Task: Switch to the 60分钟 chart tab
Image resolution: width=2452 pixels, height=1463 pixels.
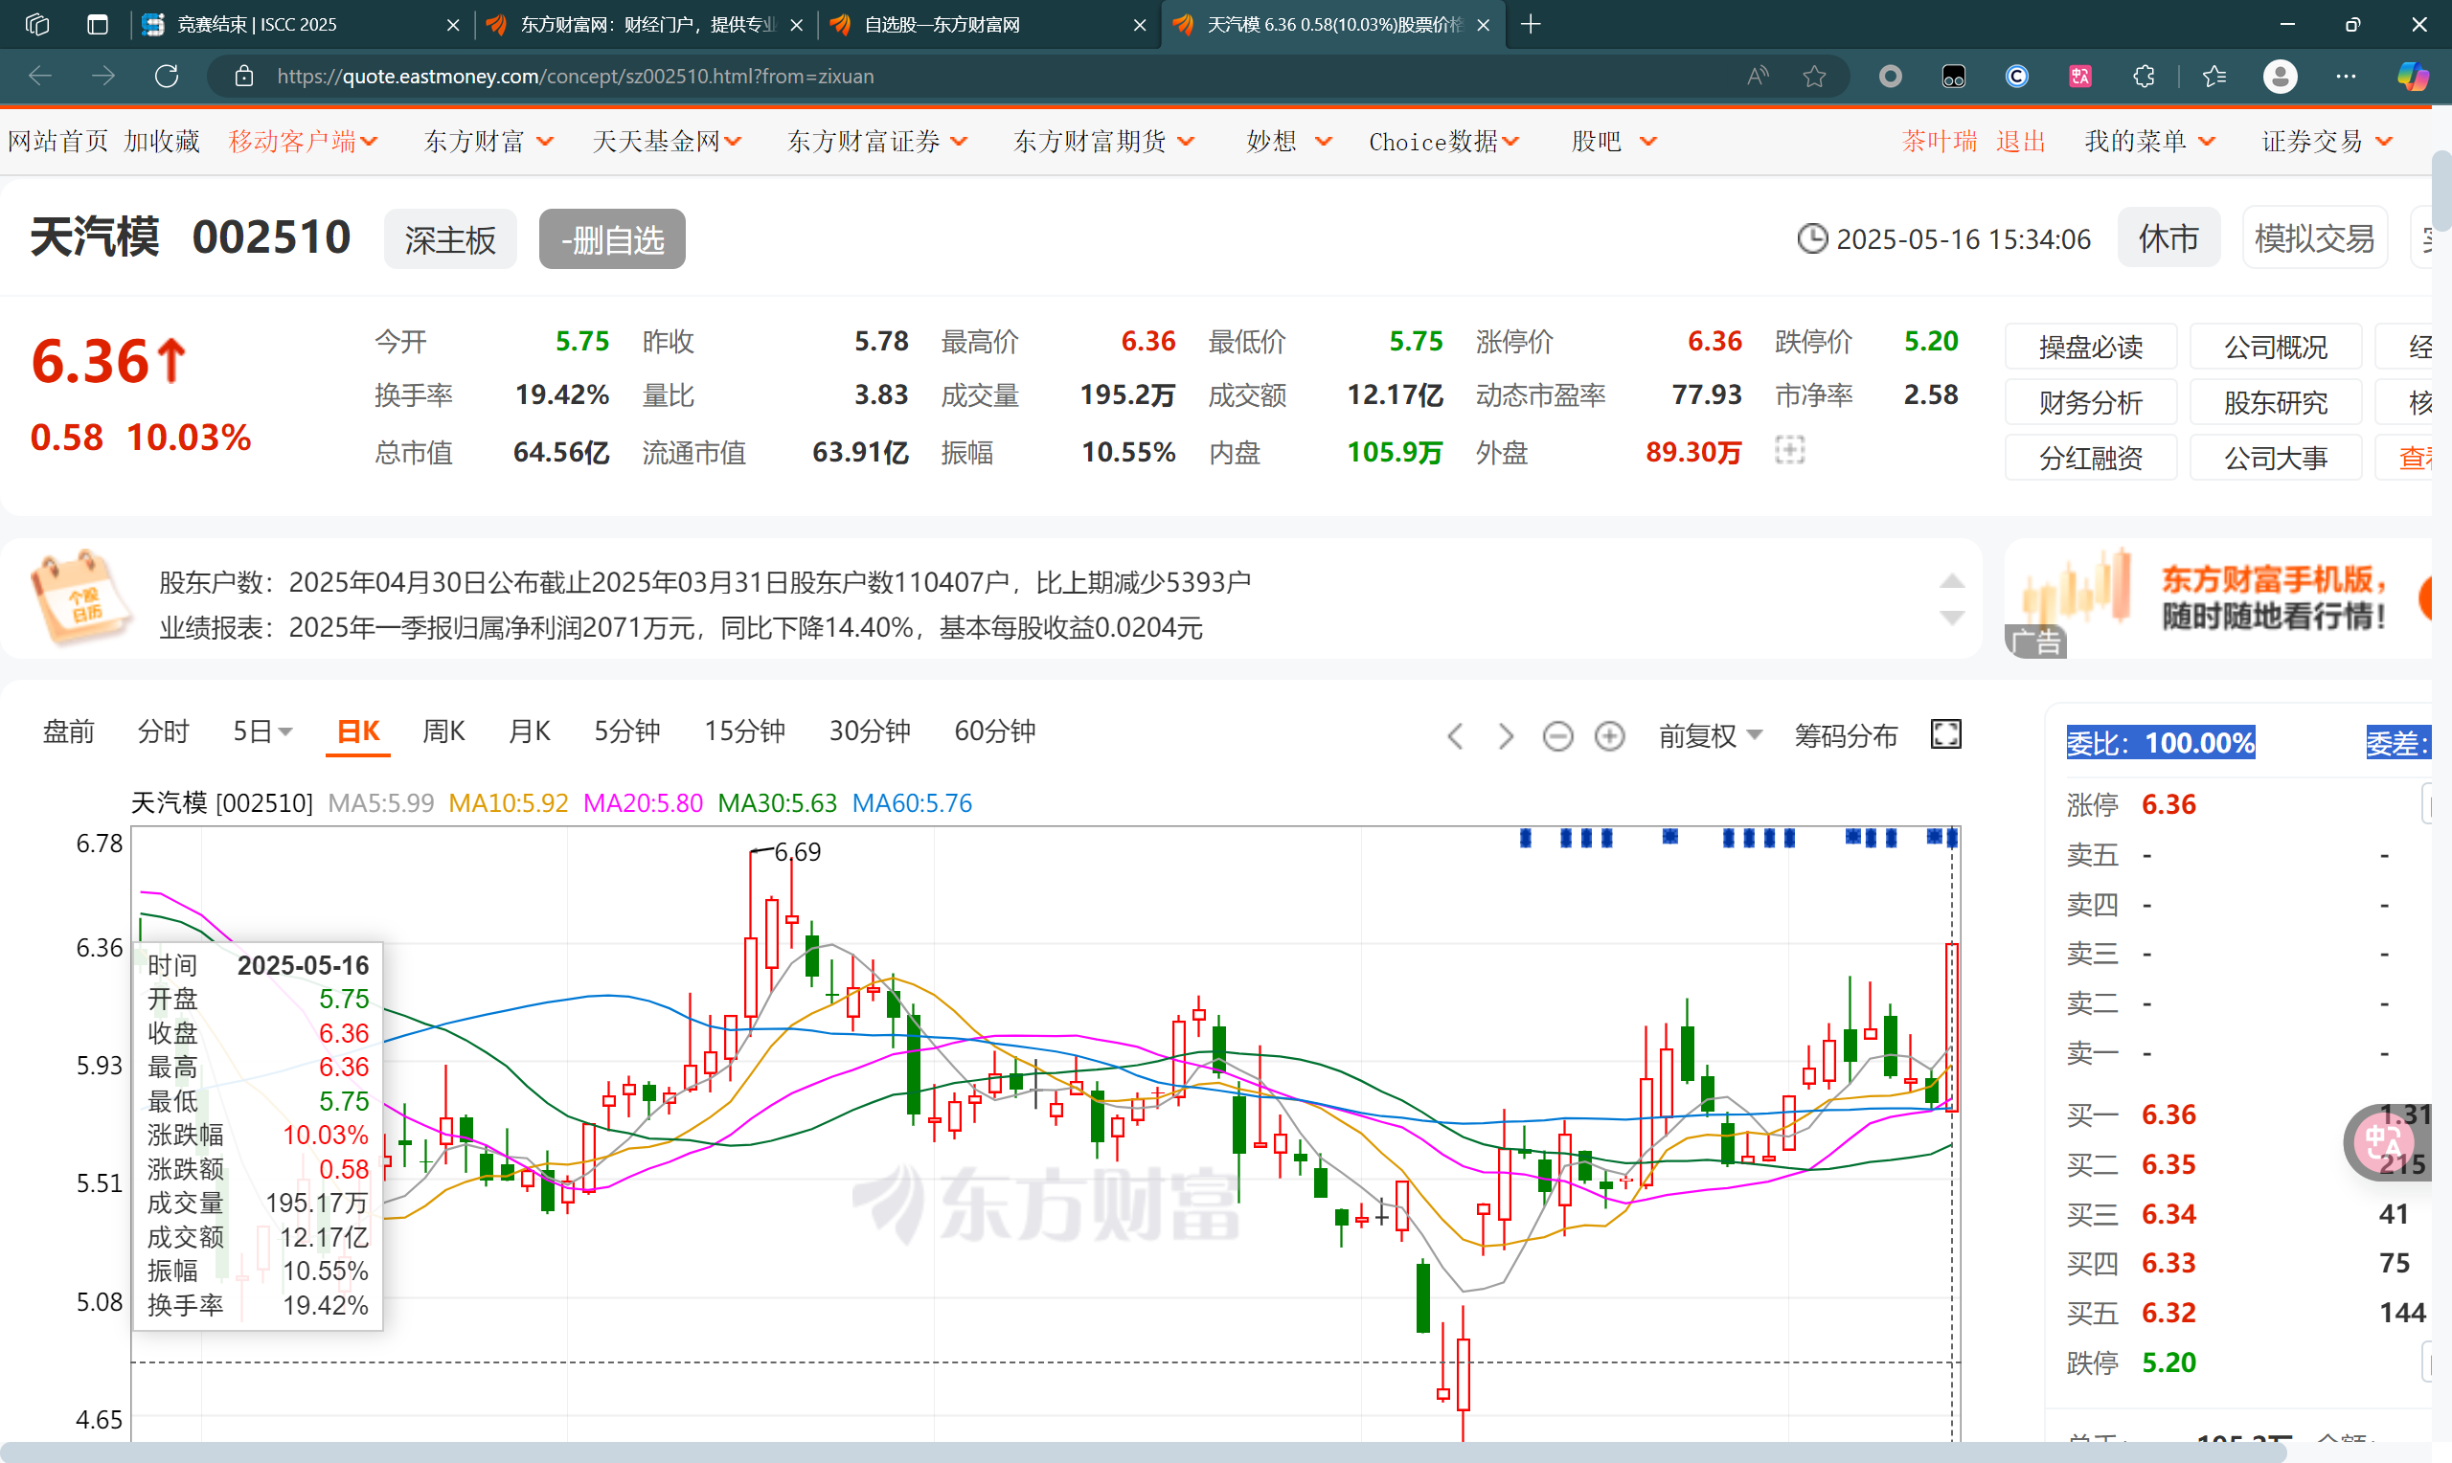Action: (x=994, y=731)
